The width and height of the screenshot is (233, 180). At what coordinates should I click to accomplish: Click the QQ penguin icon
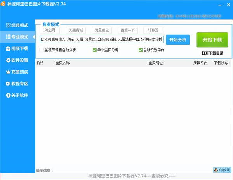point(216,170)
